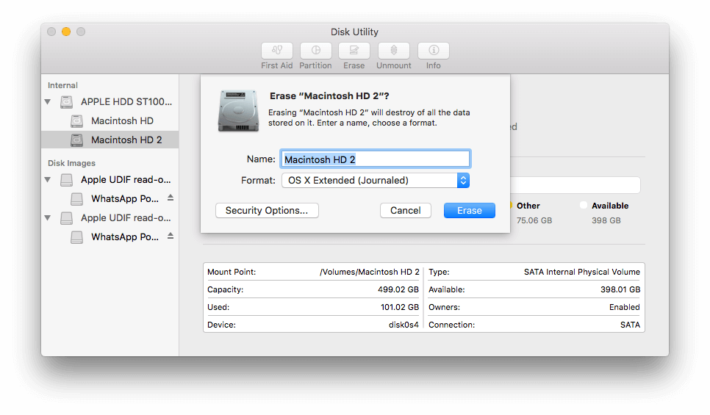Eject the first WhatsApp disk image

click(x=171, y=198)
